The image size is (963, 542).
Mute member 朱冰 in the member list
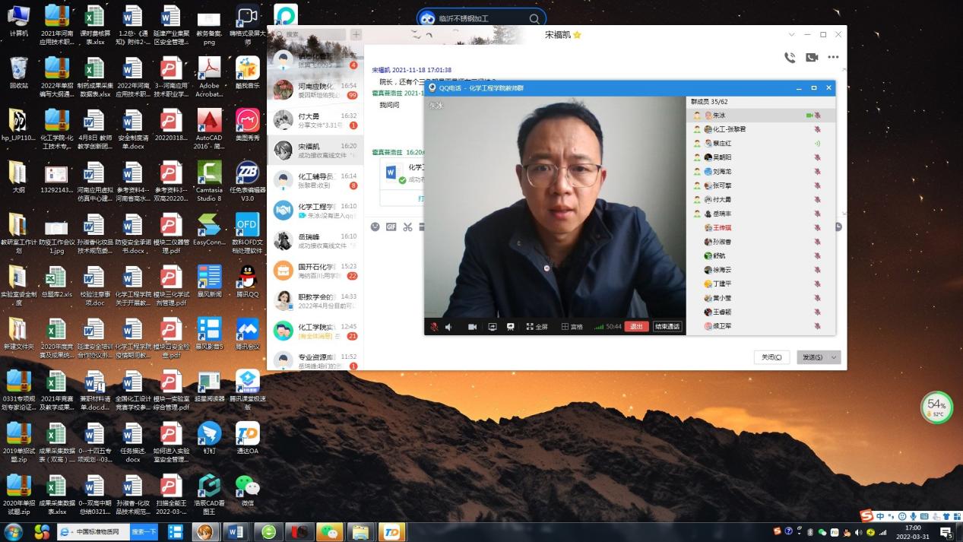click(x=819, y=115)
